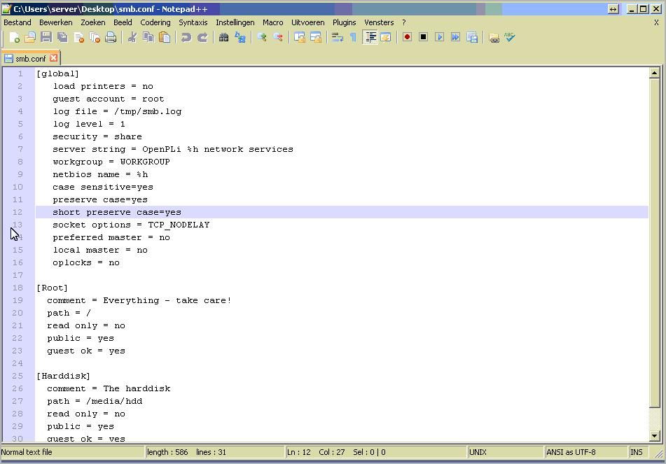Open the Find dialog via binoculars icon
The height and width of the screenshot is (464, 666).
224,37
